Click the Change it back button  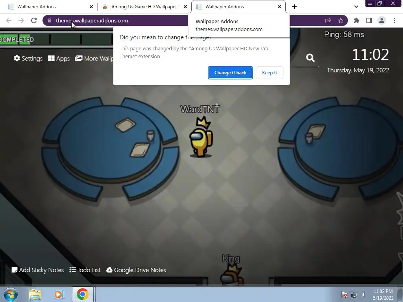pos(230,73)
